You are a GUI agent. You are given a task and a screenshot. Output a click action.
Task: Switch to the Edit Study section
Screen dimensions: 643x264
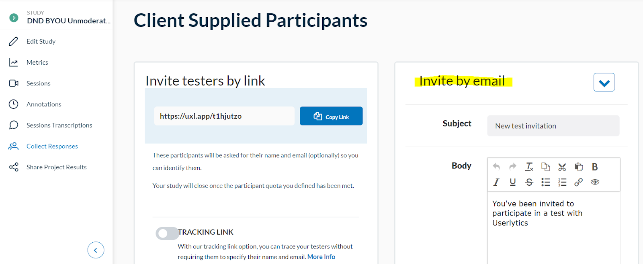tap(41, 41)
